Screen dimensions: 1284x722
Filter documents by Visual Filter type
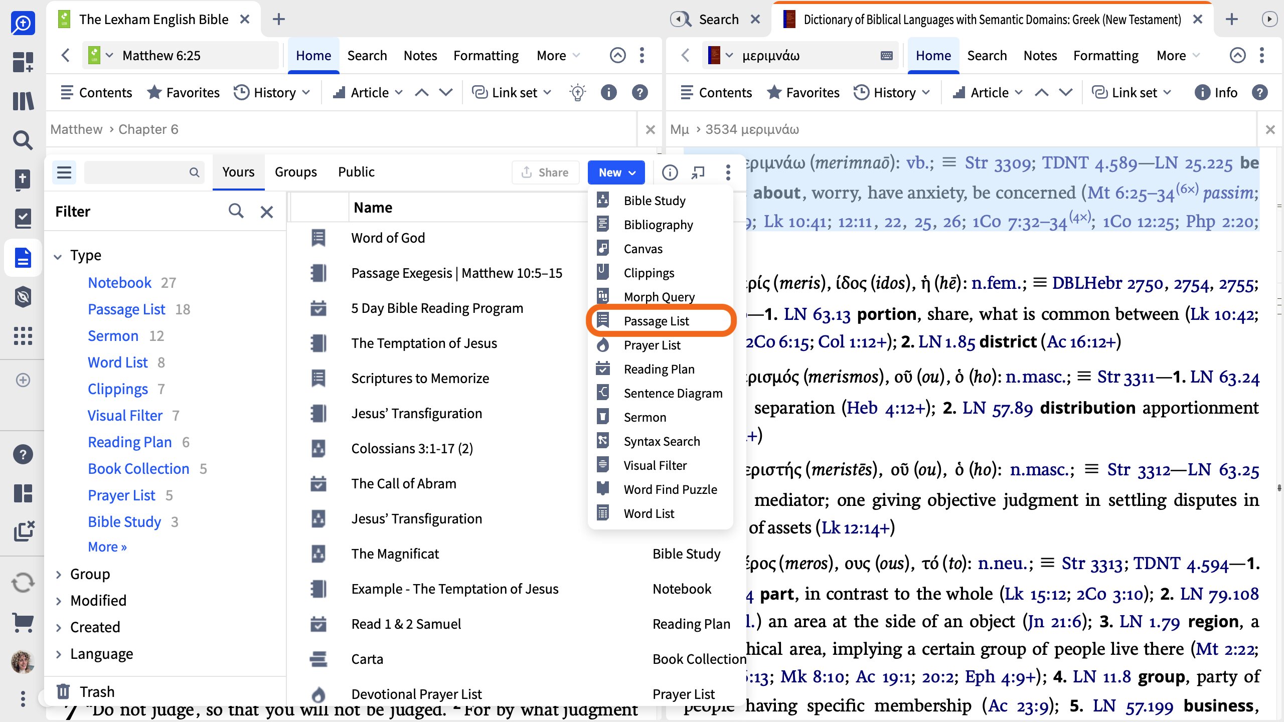[x=125, y=415]
